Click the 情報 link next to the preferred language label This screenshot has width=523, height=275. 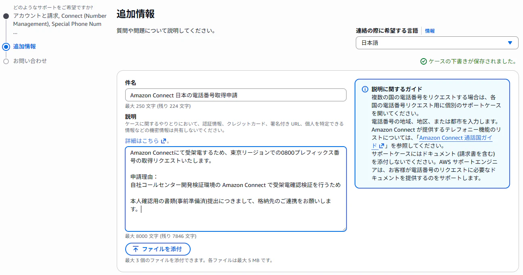coord(430,31)
